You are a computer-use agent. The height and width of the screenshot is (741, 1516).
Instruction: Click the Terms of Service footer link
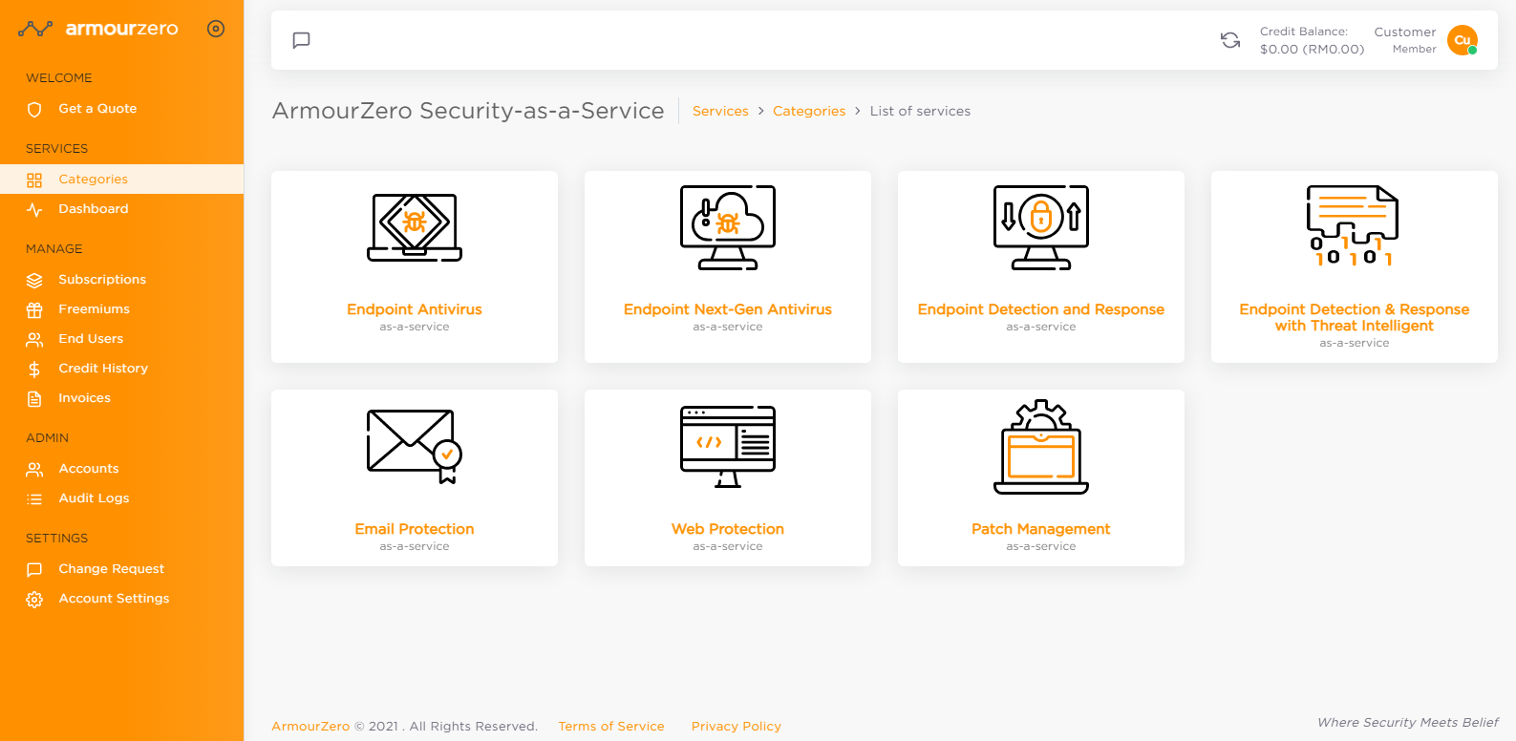tap(611, 727)
